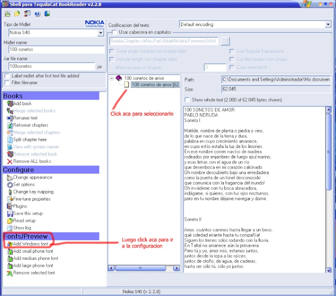Click the Save this setup floppy icon
This screenshot has height=296, width=336.
point(10,214)
